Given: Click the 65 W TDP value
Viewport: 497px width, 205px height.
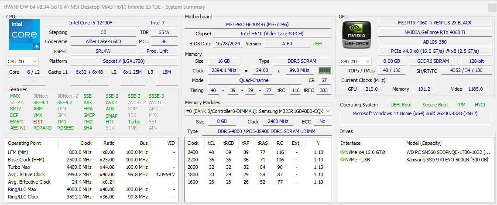Looking at the screenshot, I should pos(164,32).
